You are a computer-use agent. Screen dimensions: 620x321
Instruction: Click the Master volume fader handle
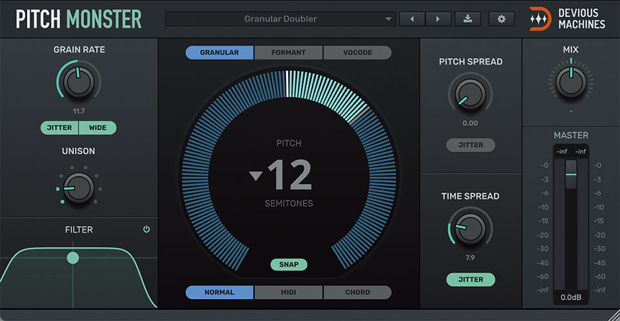point(571,174)
